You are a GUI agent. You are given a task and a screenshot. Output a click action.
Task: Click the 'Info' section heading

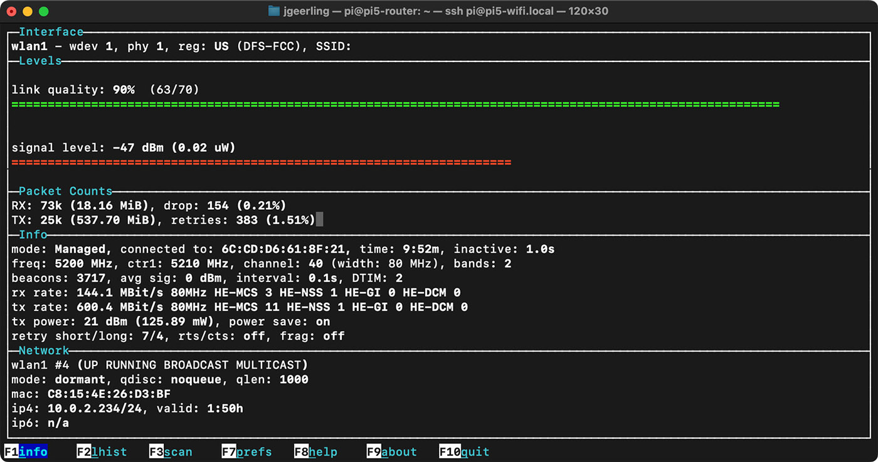(x=33, y=234)
